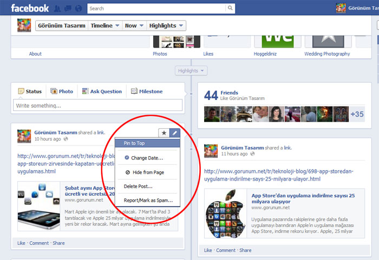
Task: Select the Photo composer tab
Action: (x=62, y=91)
